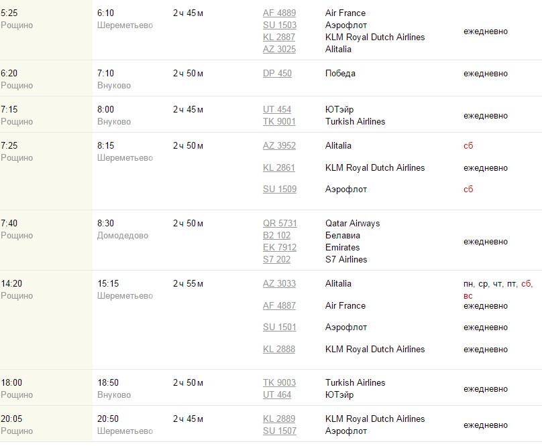
Task: Open flight AZ 3033 link
Action: [x=279, y=284]
